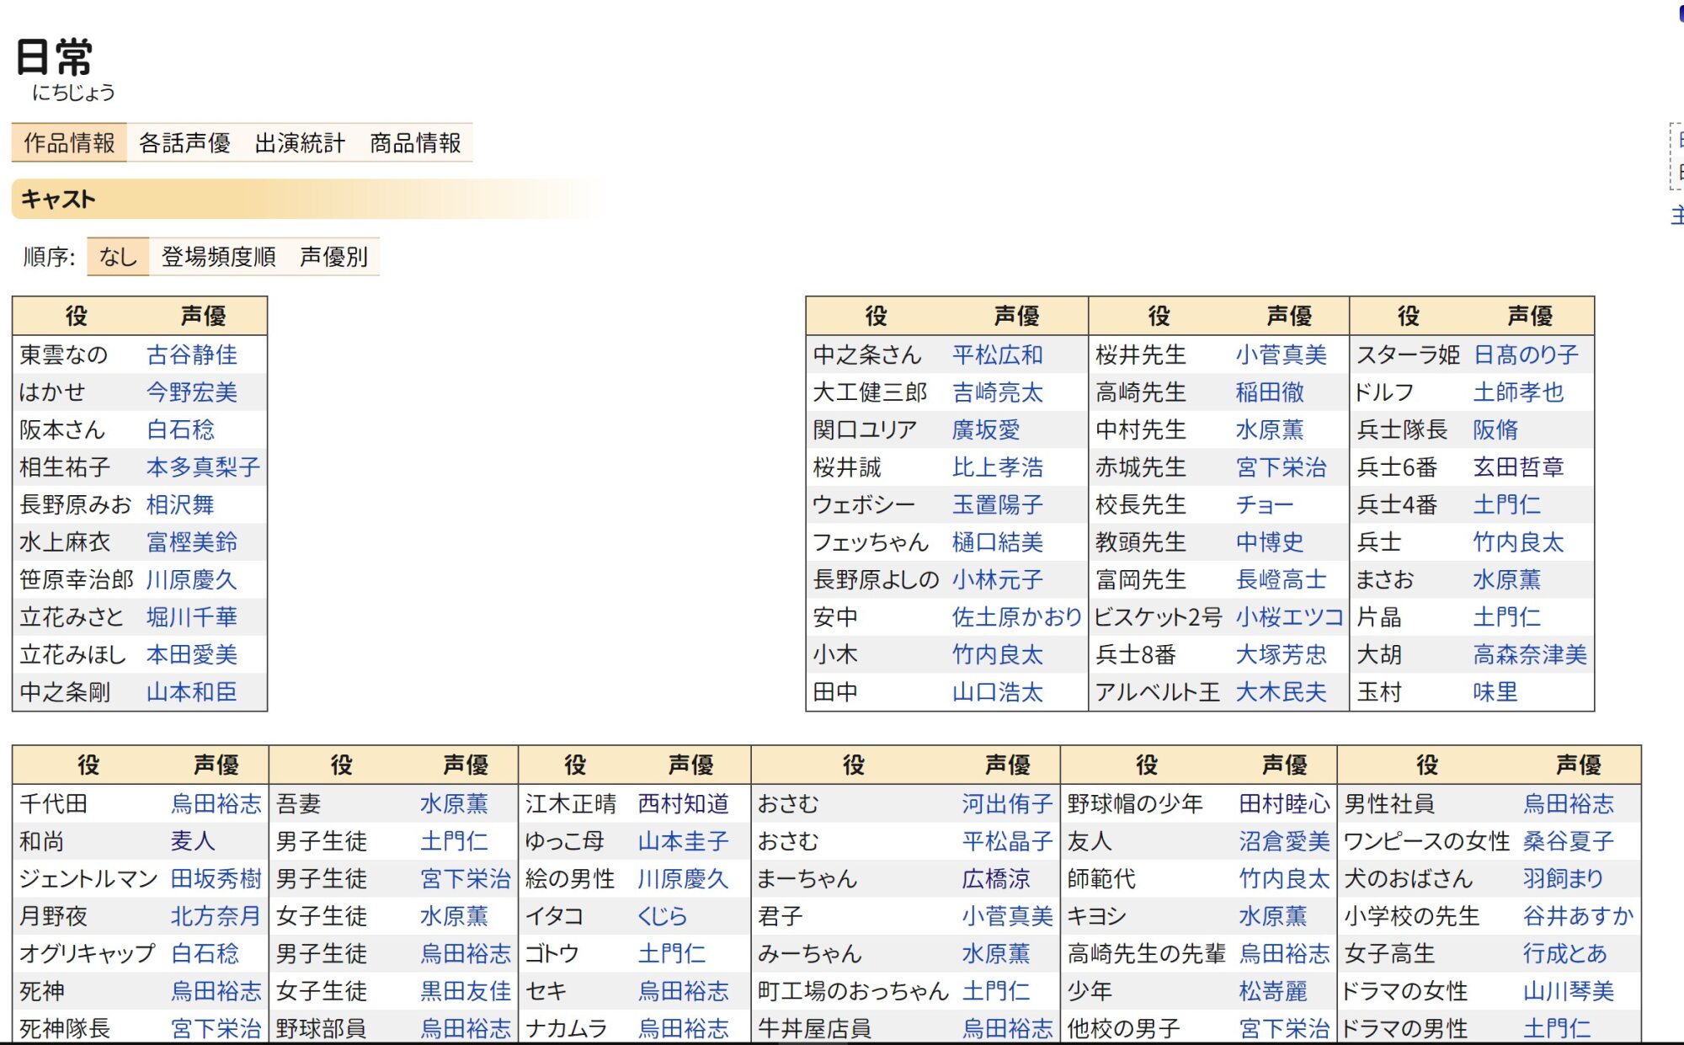1684x1045 pixels.
Task: Click 水原薫 next to 中村先生
Action: pyautogui.click(x=1270, y=429)
